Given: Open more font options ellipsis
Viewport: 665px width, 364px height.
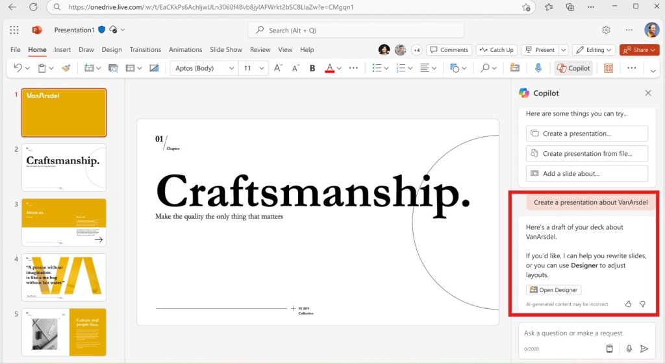Looking at the screenshot, I should coord(353,67).
